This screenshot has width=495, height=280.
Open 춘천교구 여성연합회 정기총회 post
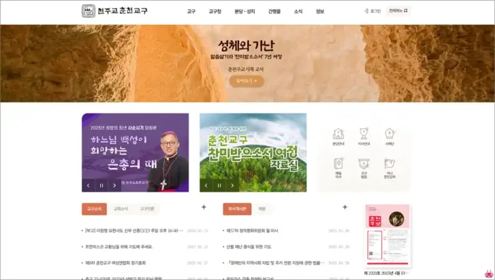pos(115,263)
